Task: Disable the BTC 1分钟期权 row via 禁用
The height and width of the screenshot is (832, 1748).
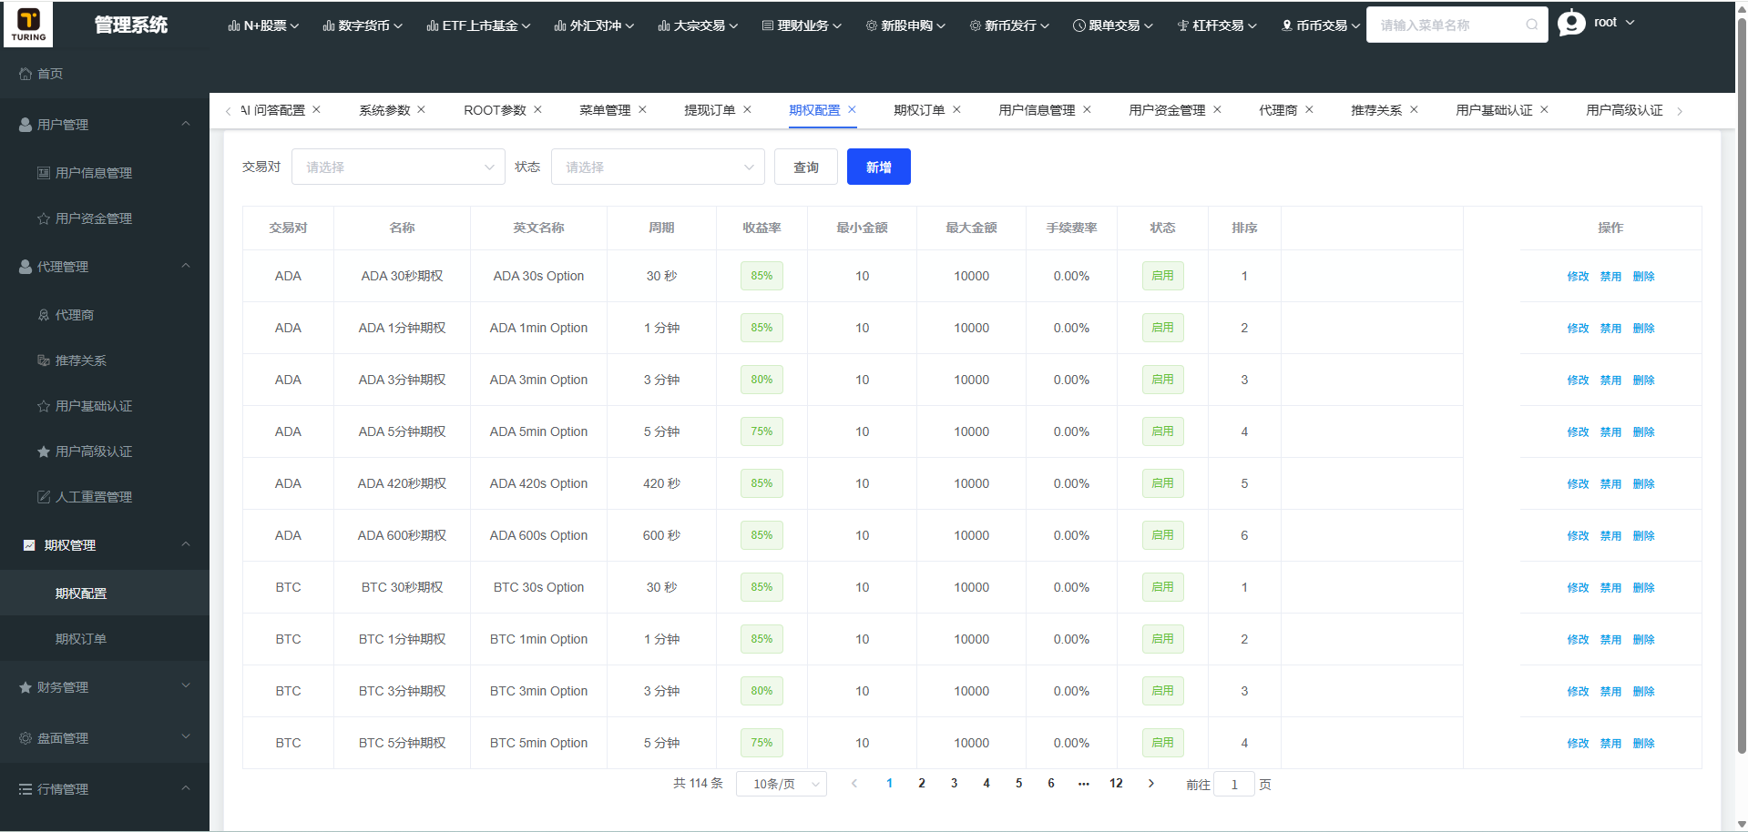Action: pos(1610,640)
